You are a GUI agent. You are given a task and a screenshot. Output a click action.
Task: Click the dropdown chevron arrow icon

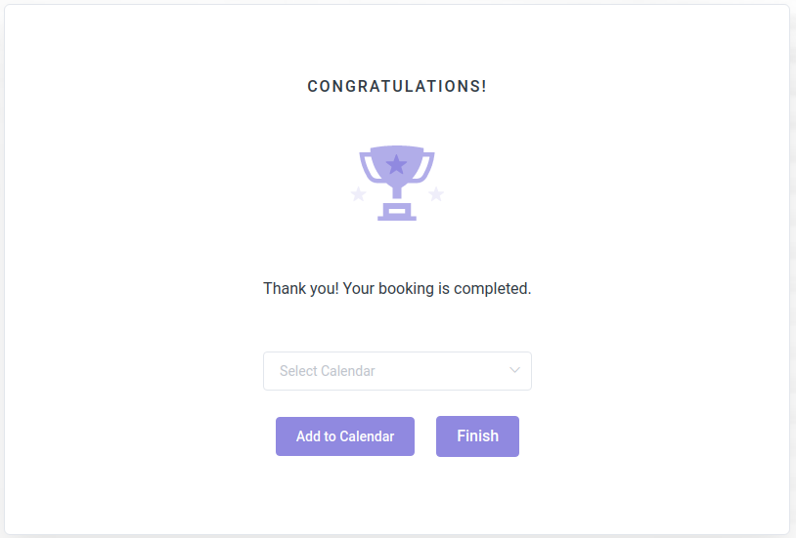click(514, 370)
